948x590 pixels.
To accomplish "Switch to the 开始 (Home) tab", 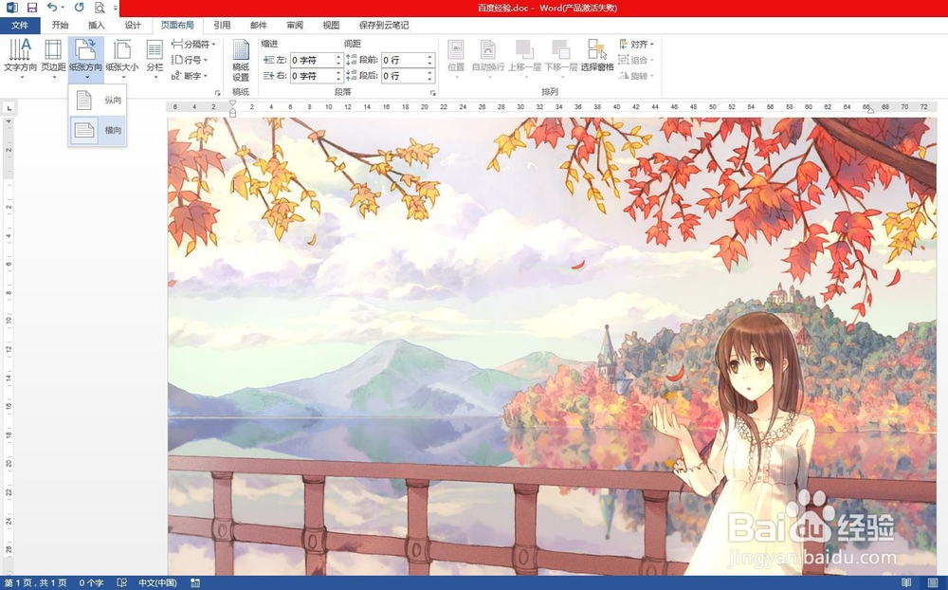I will 60,26.
